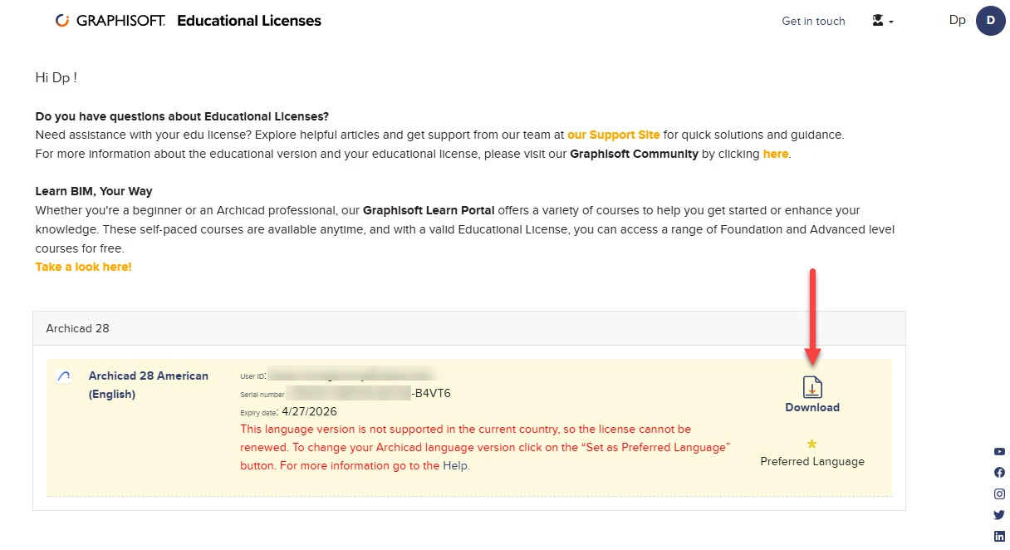Open the Twitter social icon
This screenshot has width=1010, height=550.
click(x=999, y=515)
